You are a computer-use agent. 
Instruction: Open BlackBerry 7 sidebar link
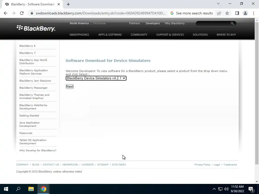tap(27, 53)
